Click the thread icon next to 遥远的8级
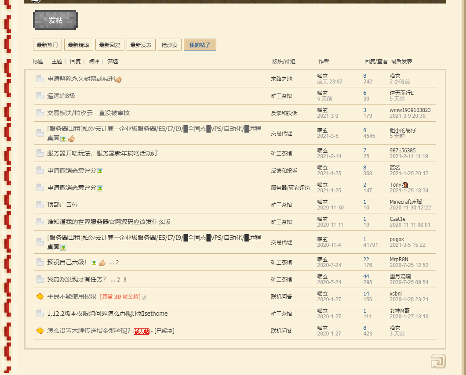 [40, 96]
